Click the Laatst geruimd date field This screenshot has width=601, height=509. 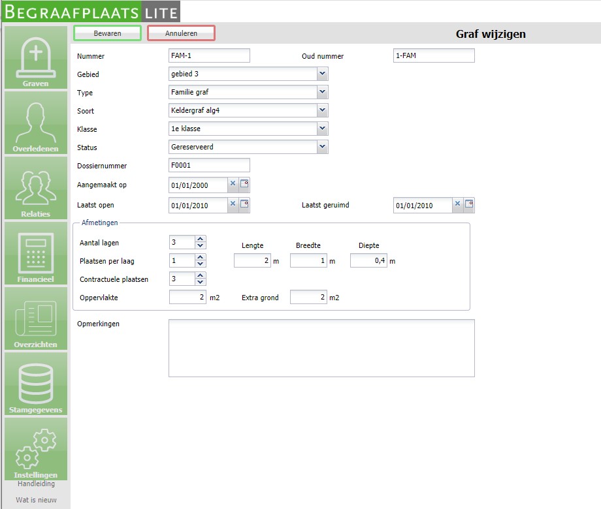click(x=423, y=206)
